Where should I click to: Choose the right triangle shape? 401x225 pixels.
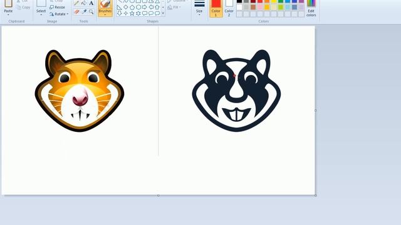point(120,7)
